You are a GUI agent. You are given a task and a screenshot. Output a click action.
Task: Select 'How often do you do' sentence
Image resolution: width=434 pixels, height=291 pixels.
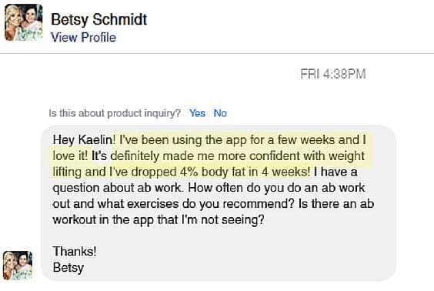[x=237, y=188]
